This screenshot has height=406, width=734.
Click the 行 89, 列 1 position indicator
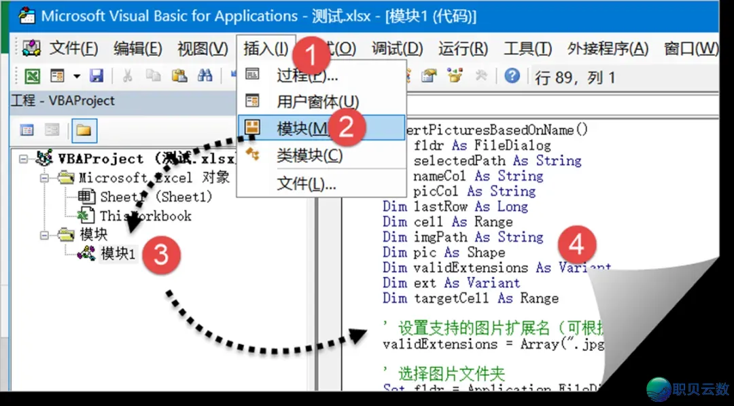pyautogui.click(x=575, y=77)
